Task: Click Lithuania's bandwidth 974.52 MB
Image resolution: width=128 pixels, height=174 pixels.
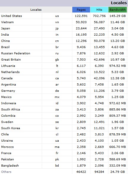Action: (118, 66)
